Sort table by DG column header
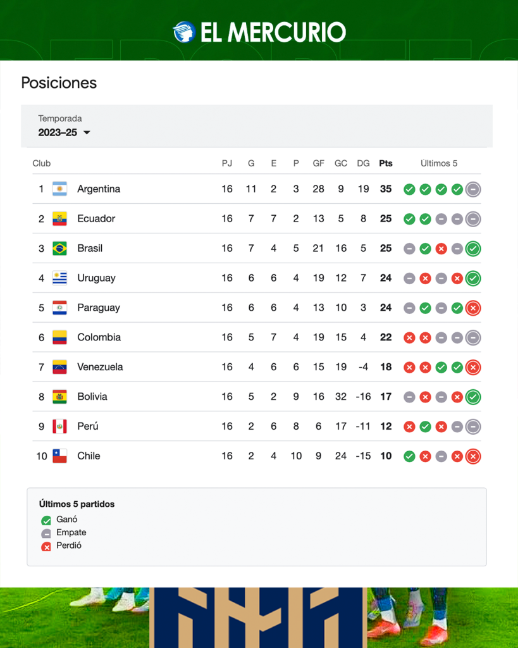The height and width of the screenshot is (648, 518). click(363, 163)
